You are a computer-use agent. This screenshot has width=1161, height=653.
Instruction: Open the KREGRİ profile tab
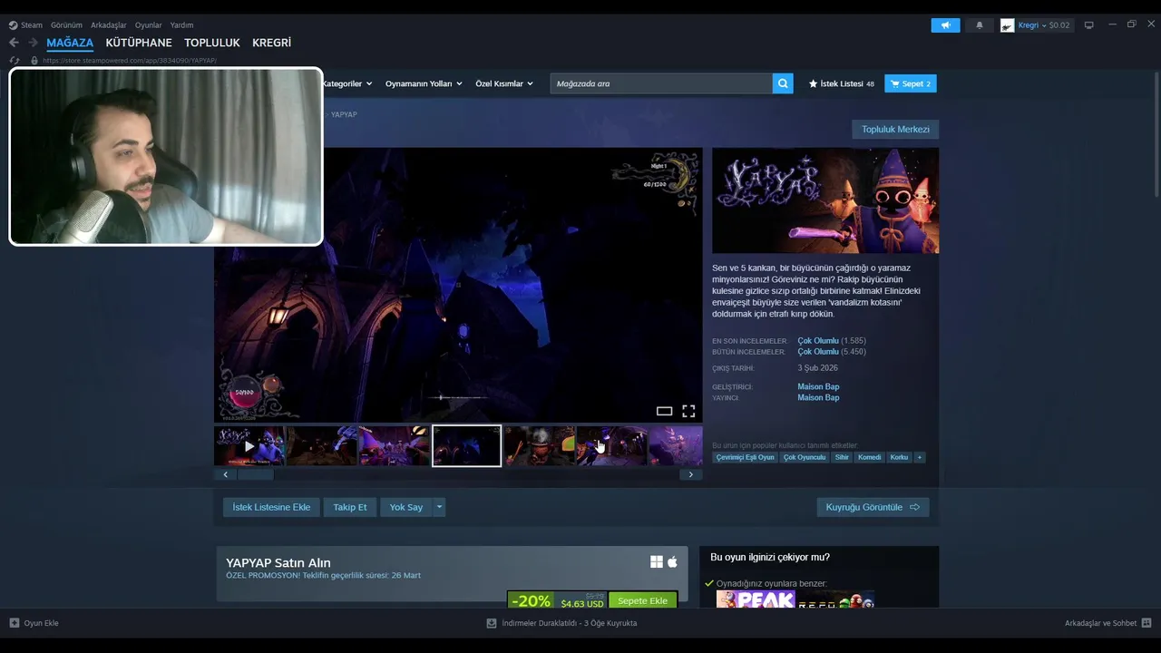(x=271, y=43)
